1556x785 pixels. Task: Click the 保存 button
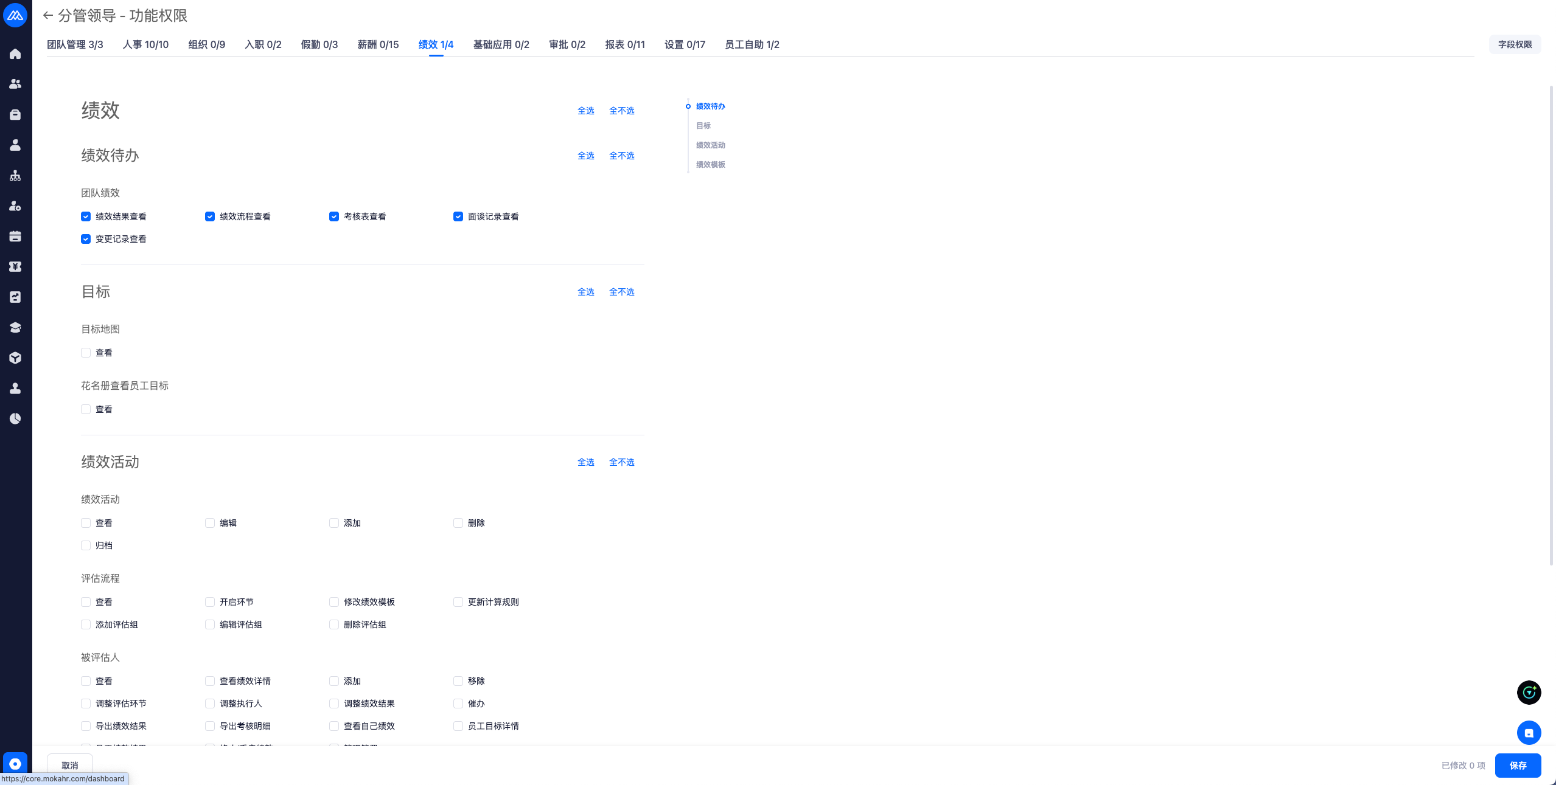tap(1518, 766)
